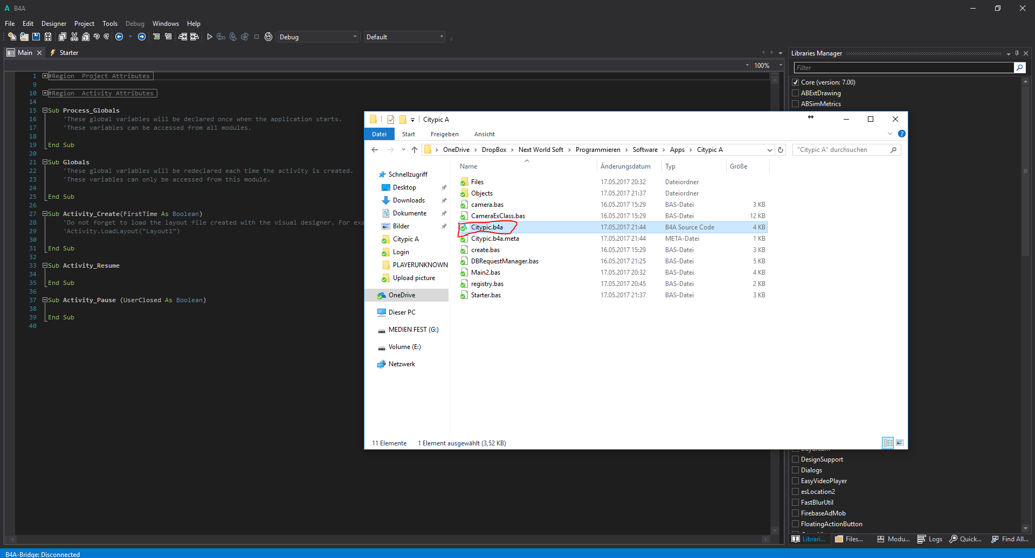This screenshot has width=1035, height=558.
Task: Click the Explorer help question mark icon
Action: click(x=902, y=134)
